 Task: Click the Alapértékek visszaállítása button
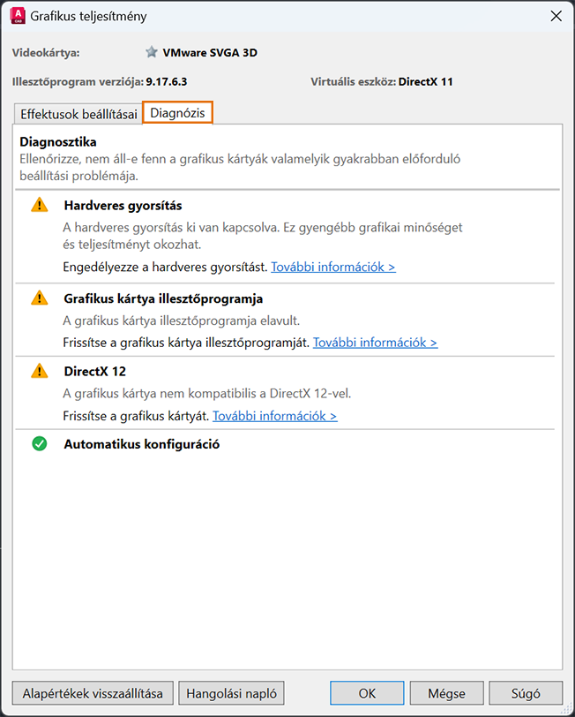coord(93,693)
